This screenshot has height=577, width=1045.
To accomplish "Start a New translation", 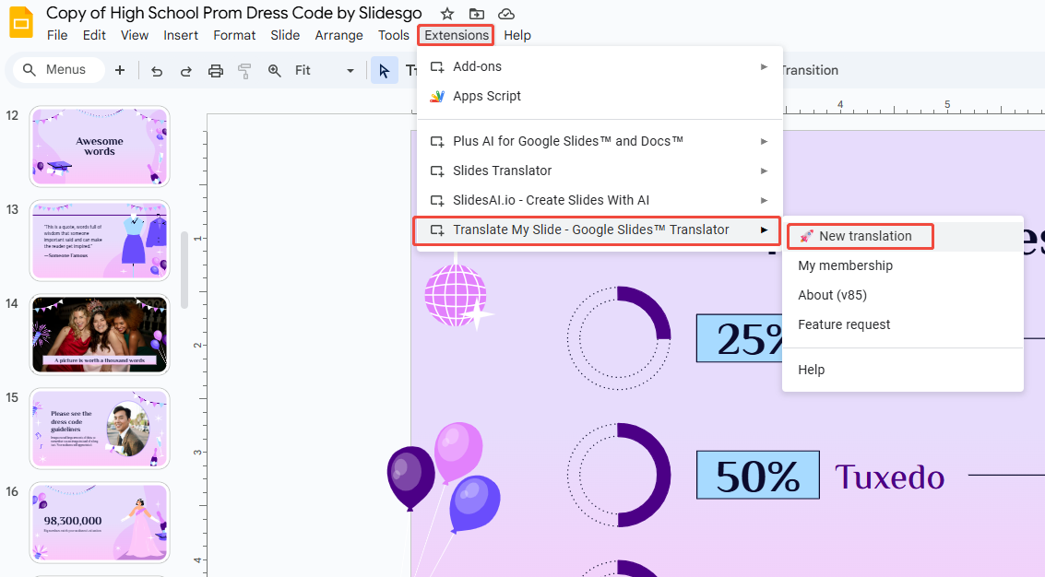I will pos(864,236).
